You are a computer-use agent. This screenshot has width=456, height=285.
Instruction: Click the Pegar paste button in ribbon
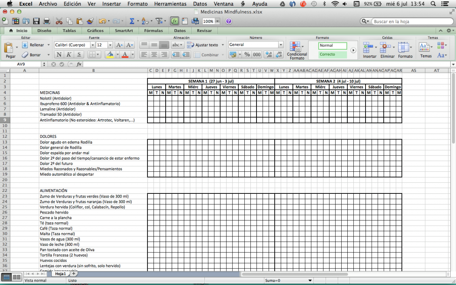(x=10, y=51)
